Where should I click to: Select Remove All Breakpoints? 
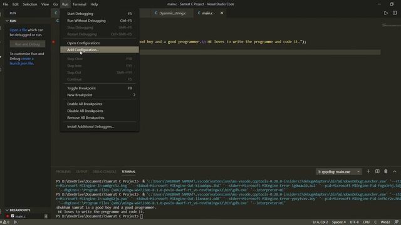pyautogui.click(x=100, y=117)
